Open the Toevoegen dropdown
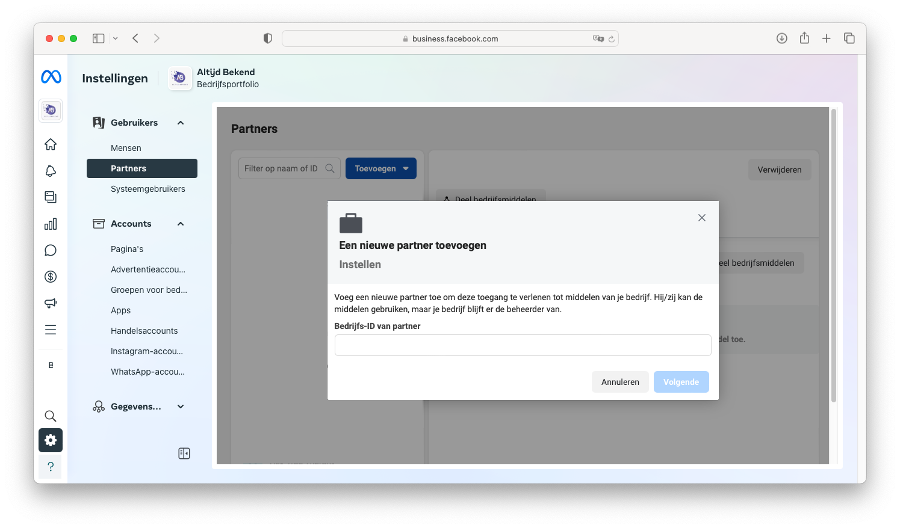This screenshot has height=528, width=900. [381, 169]
